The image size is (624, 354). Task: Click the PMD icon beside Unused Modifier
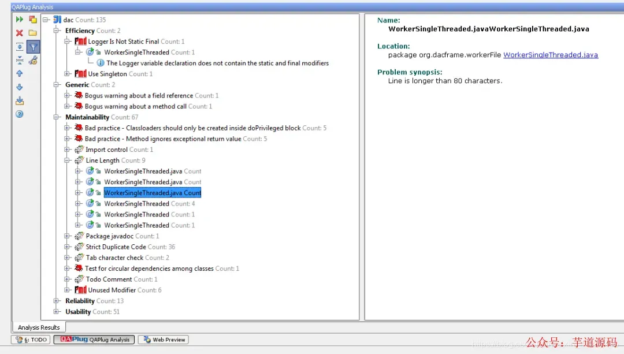[x=80, y=290]
